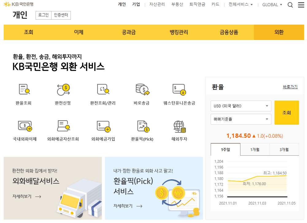Click the yellow 조회 button in 환율 panel
The image size is (307, 223).
[x=287, y=113]
